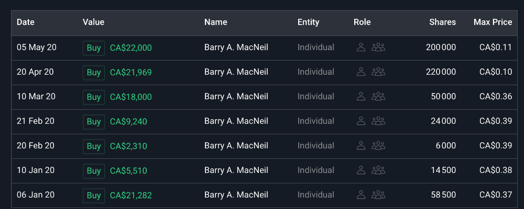The width and height of the screenshot is (524, 209).
Task: Click the CA$21,282 value in 06 Jan 20 row
Action: [x=131, y=195]
